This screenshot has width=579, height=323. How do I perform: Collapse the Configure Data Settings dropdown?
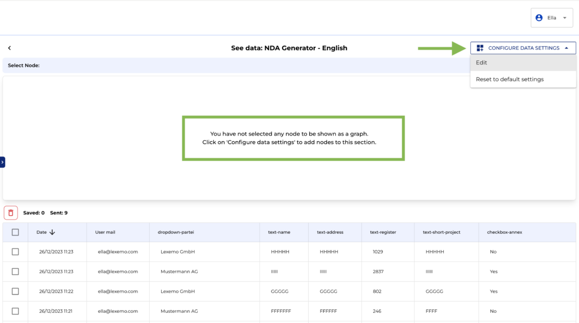coord(567,48)
